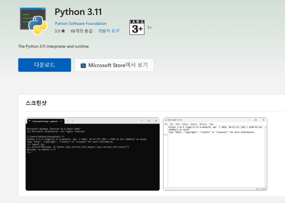Follow the 개발자 도구 category link
This screenshot has height=203, width=285.
click(109, 31)
